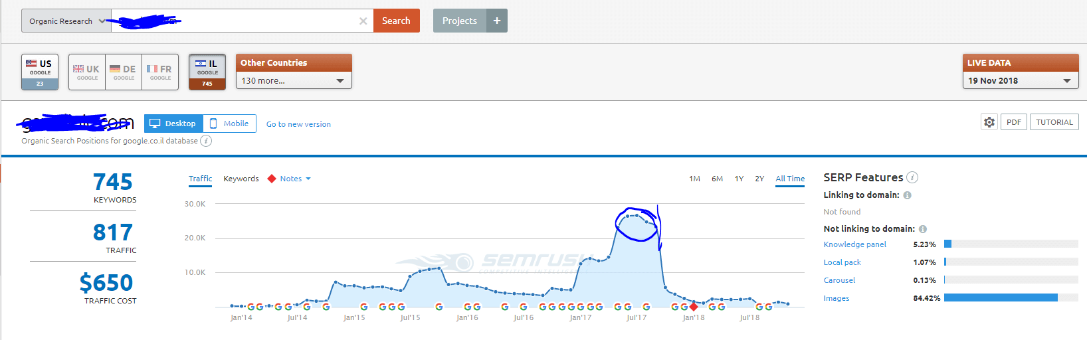Click the 817 traffic value

112,232
